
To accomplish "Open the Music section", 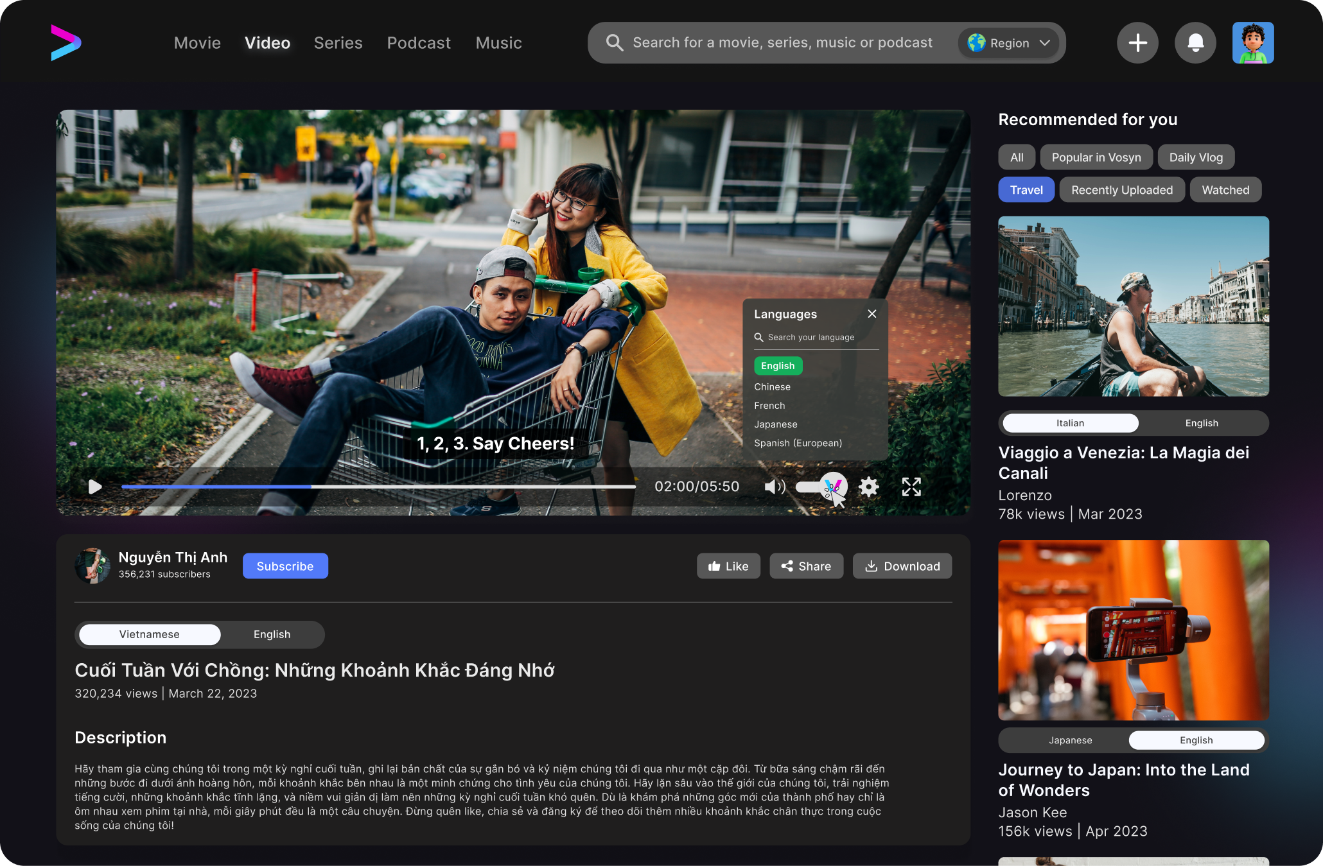I will coord(498,43).
